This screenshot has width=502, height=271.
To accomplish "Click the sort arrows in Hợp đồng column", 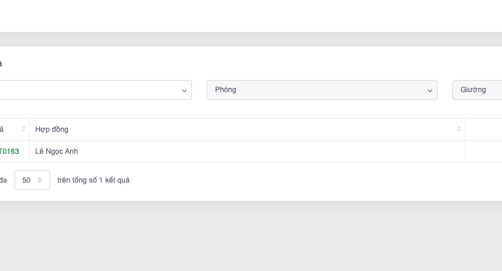I will (x=459, y=129).
